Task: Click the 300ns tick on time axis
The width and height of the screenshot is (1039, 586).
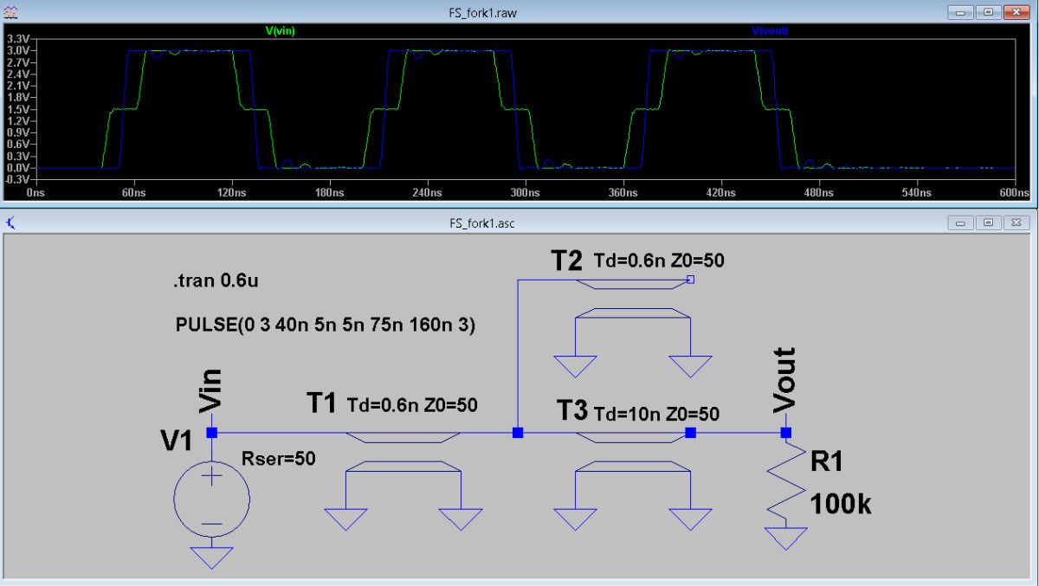Action: point(525,194)
